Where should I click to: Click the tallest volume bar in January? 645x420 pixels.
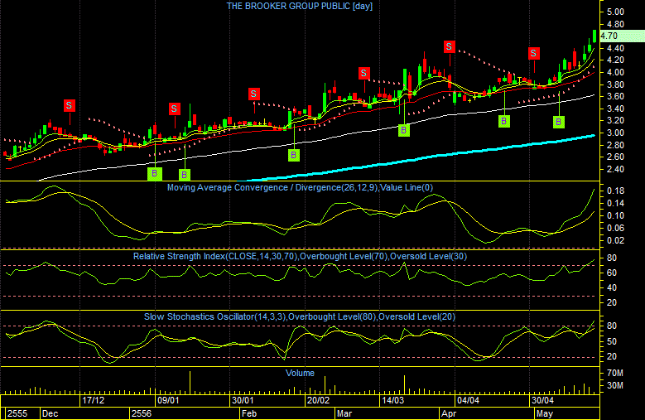point(190,383)
